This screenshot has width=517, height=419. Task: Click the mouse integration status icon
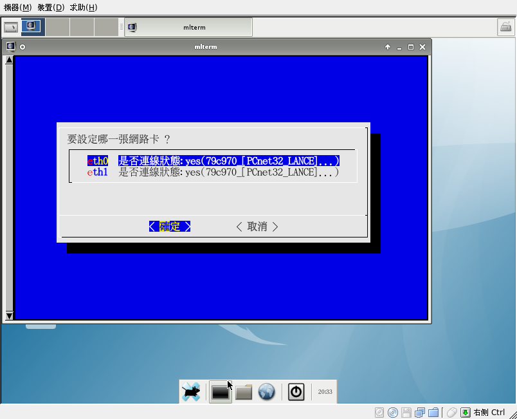(x=451, y=413)
